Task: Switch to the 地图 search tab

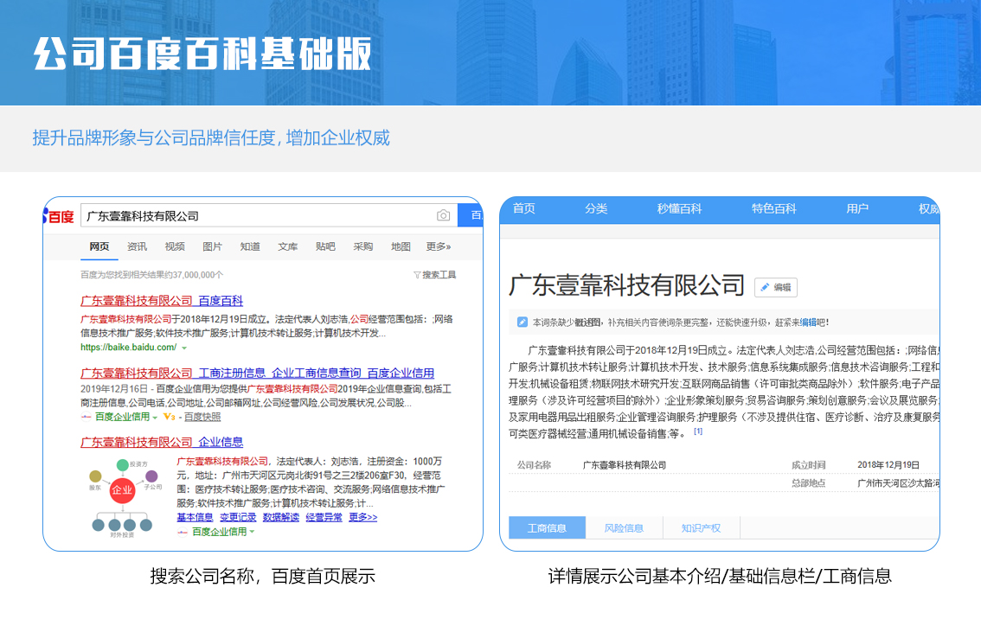Action: pos(401,246)
